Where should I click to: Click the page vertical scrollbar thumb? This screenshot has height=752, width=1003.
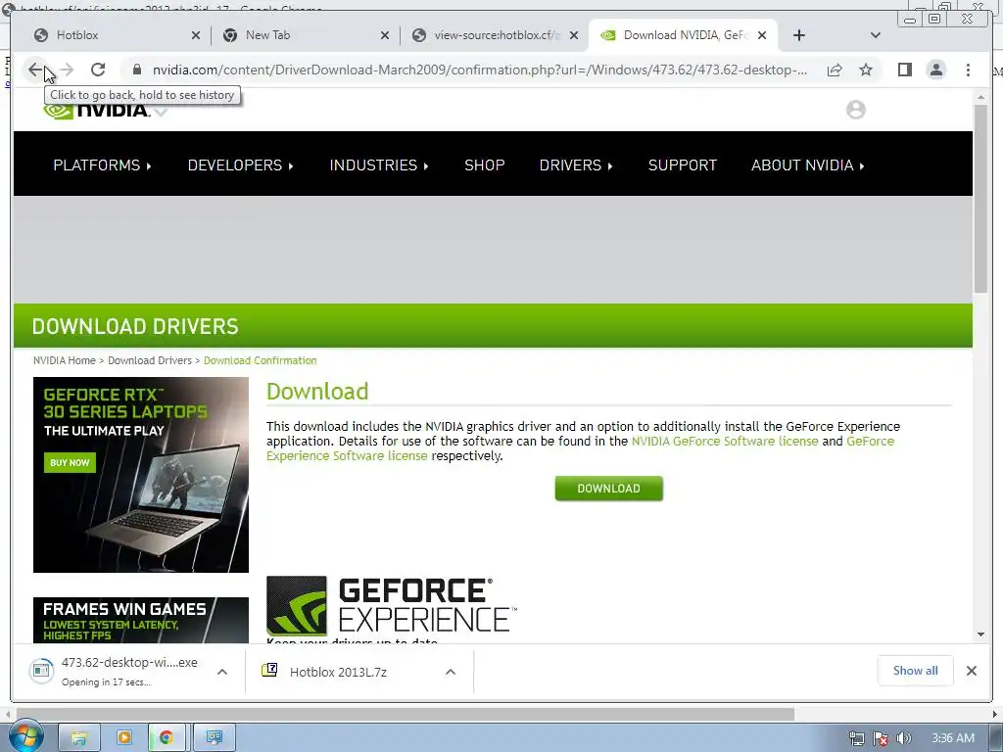980,198
